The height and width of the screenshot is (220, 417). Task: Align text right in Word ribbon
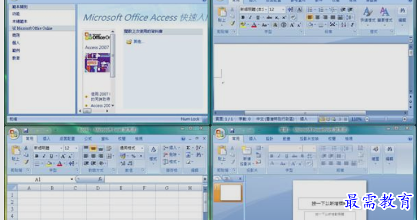click(325, 17)
